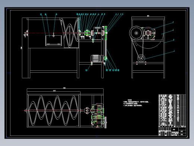This screenshot has width=194, height=146.
Task: Click the electric motor in the front view
Action: point(96,58)
